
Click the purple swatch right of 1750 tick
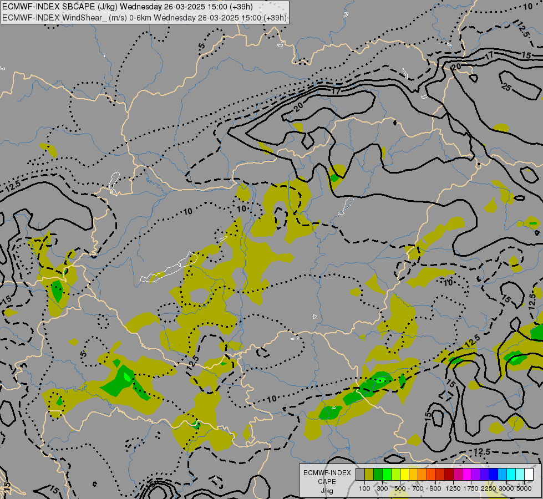point(475,475)
